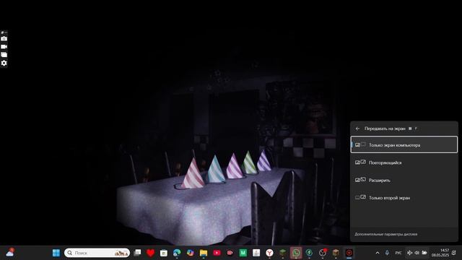
Task: Take a screenshot with the overlay camera icon
Action: click(x=4, y=38)
